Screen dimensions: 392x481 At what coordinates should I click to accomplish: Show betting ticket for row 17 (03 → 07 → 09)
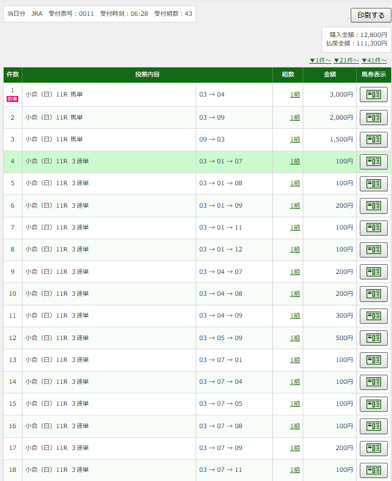(x=374, y=448)
